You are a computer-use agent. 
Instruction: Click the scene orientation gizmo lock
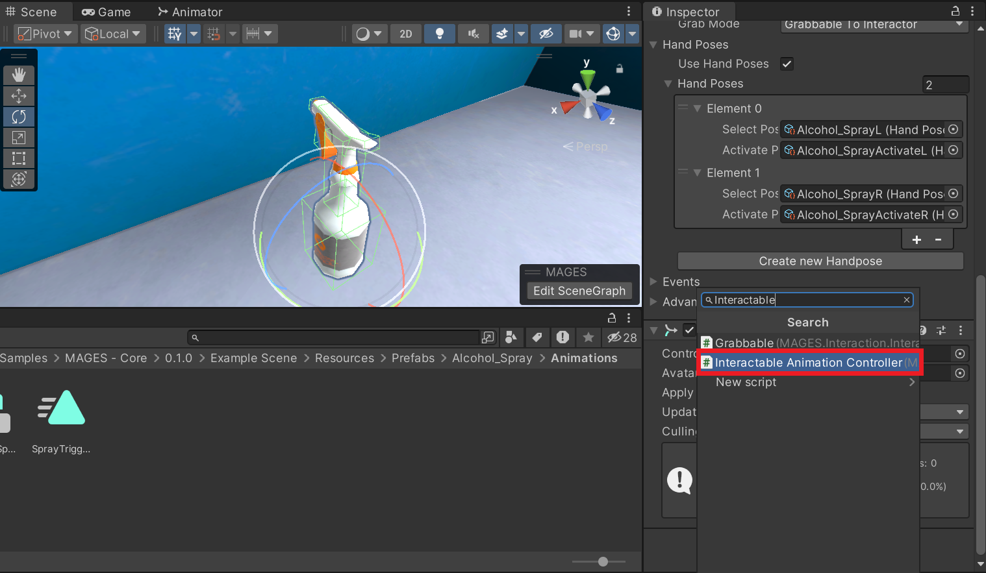[620, 68]
